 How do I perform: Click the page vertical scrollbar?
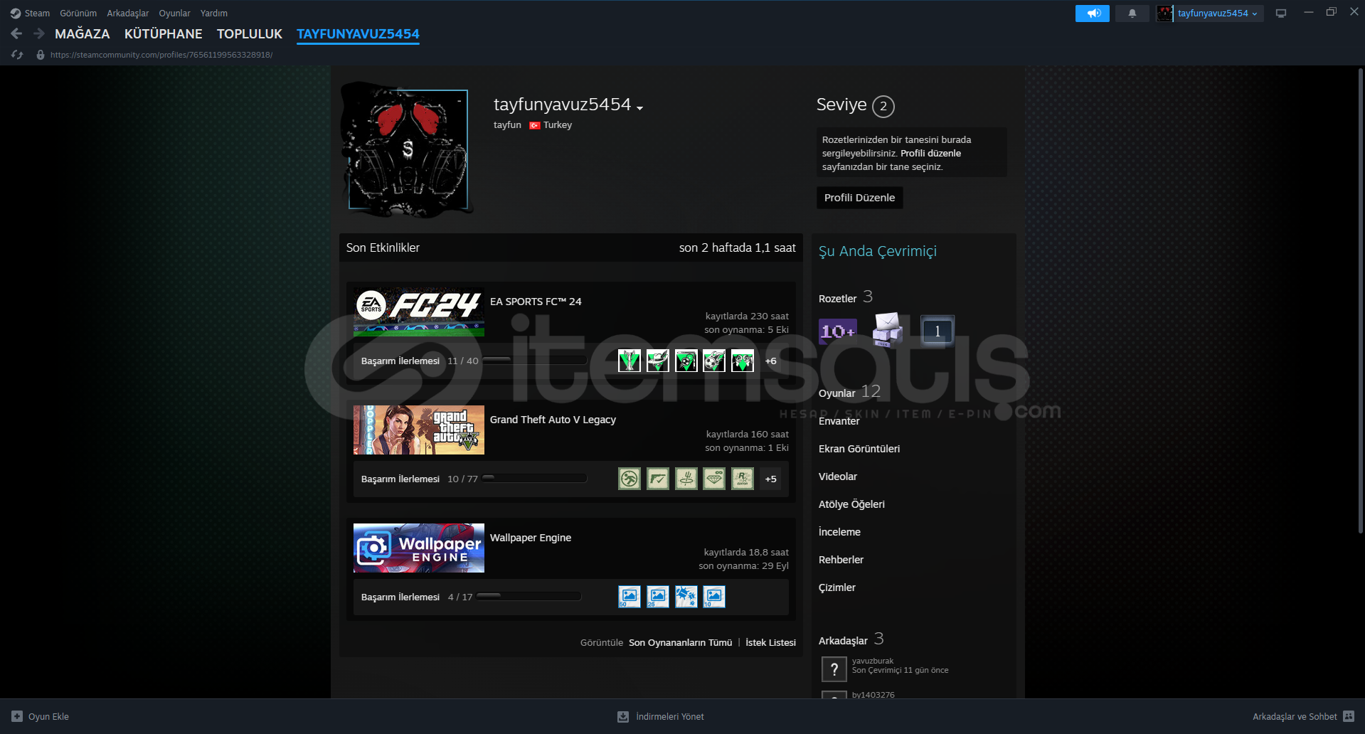tap(1361, 300)
